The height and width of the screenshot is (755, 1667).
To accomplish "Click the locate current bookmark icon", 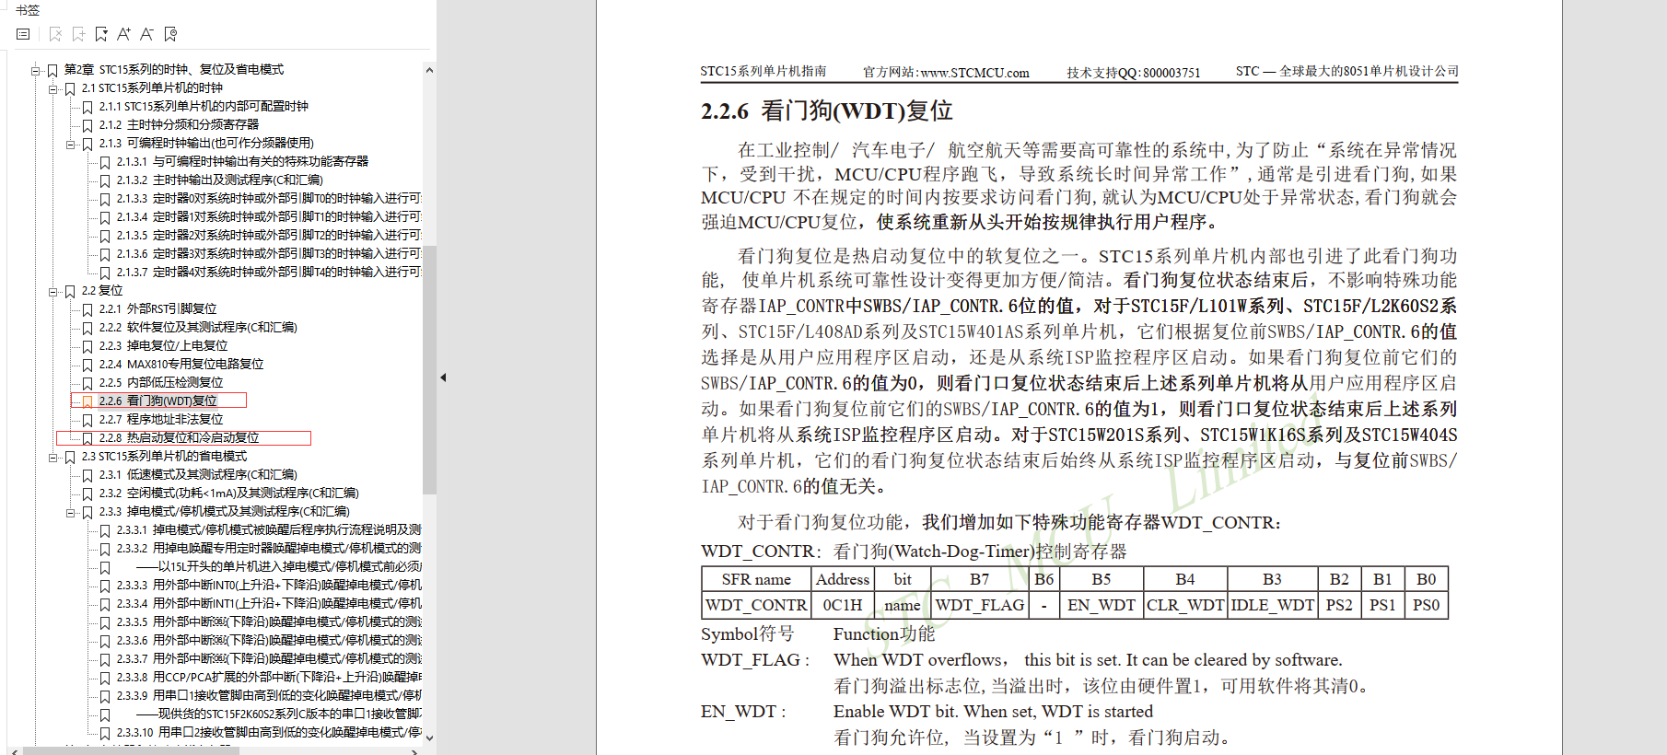I will click(x=170, y=34).
